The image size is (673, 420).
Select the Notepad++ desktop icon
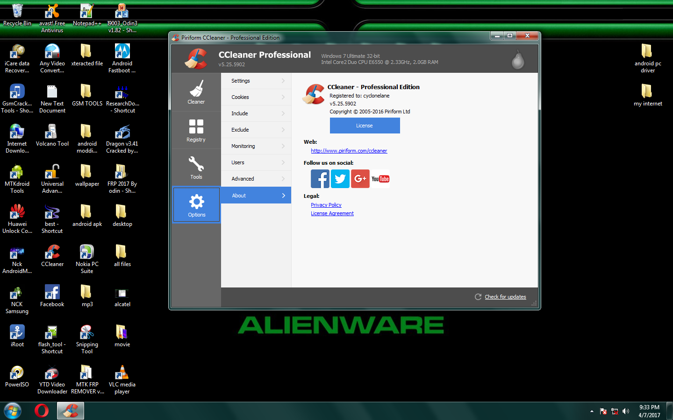(x=87, y=15)
